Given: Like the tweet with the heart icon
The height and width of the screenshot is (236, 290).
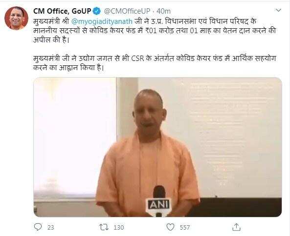Looking at the screenshot, I should coord(170,227).
